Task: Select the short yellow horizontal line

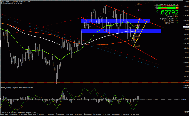Action: tap(139, 31)
